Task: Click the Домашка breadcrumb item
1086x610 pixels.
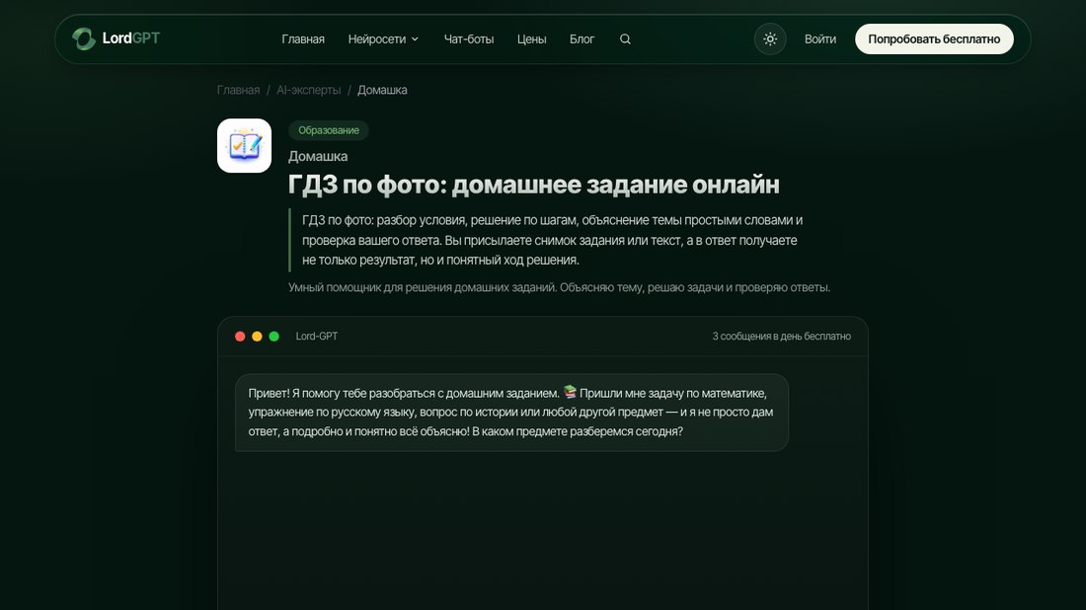Action: [x=382, y=90]
